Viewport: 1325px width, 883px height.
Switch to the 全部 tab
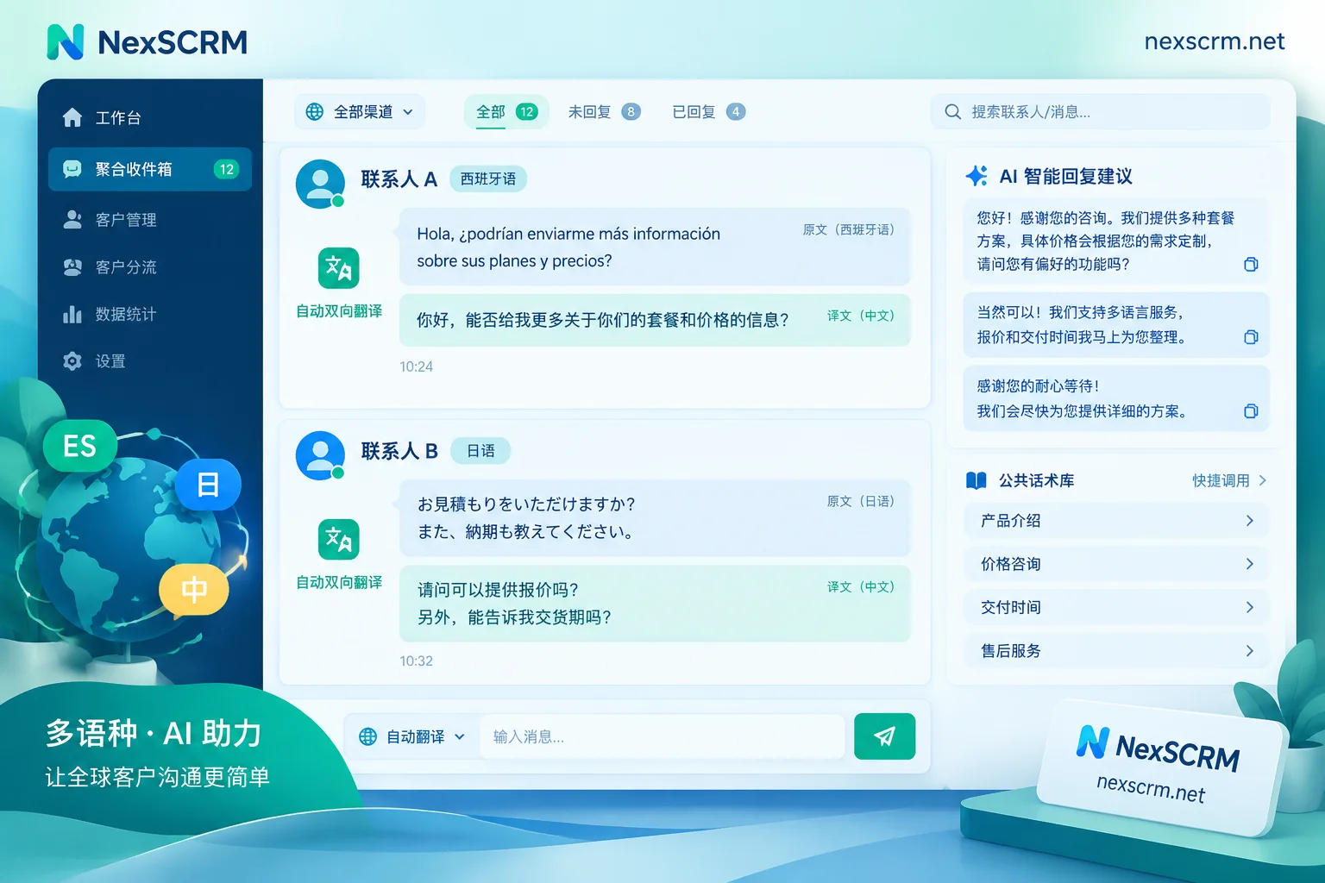[506, 112]
